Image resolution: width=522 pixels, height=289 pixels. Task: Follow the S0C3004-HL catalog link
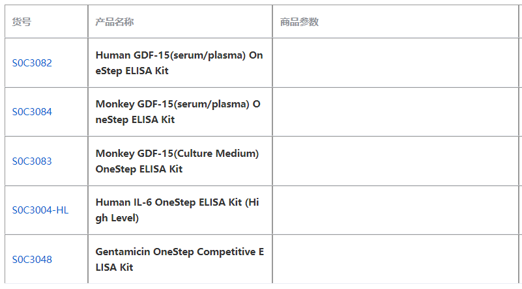(x=40, y=210)
